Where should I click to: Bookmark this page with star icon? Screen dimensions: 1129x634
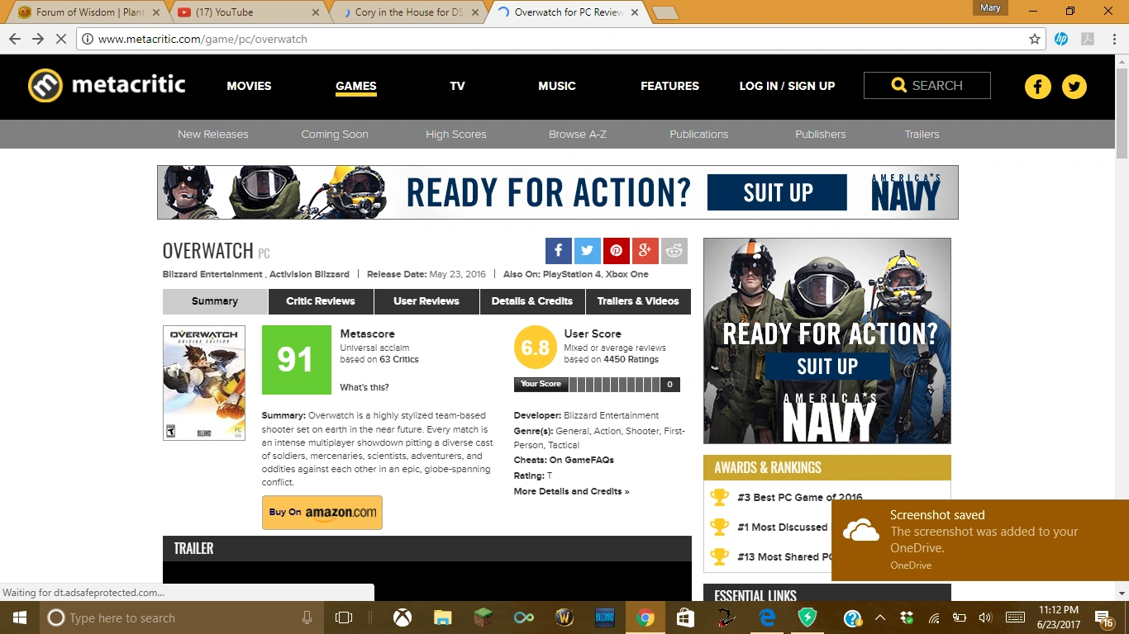[x=1034, y=39]
